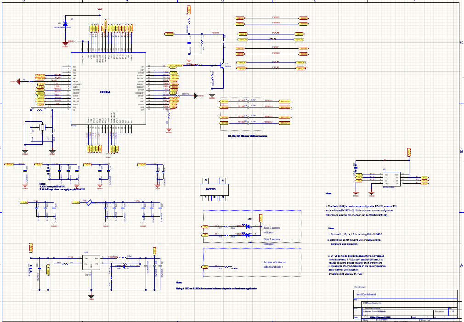
Task: Select the Zener diode D1 symbol
Action: tap(65, 23)
